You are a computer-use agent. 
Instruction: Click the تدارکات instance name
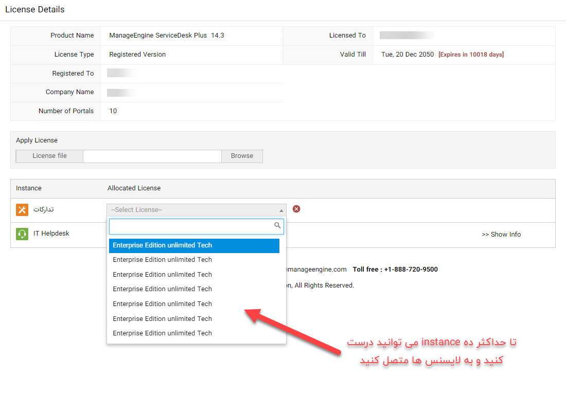tap(44, 209)
